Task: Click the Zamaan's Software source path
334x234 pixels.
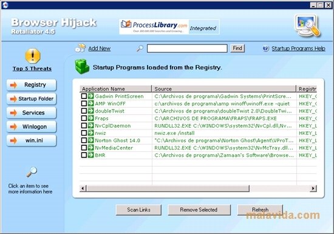Action: pos(224,155)
